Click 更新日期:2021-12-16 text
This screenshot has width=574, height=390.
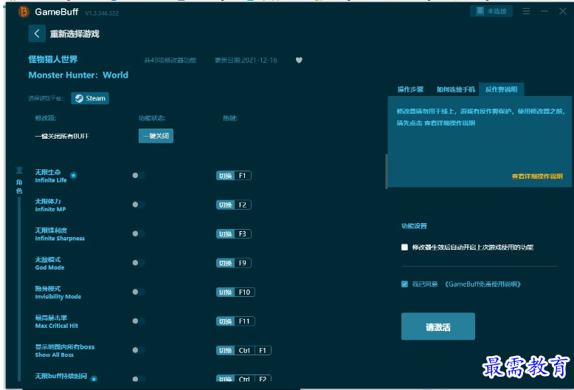[246, 60]
